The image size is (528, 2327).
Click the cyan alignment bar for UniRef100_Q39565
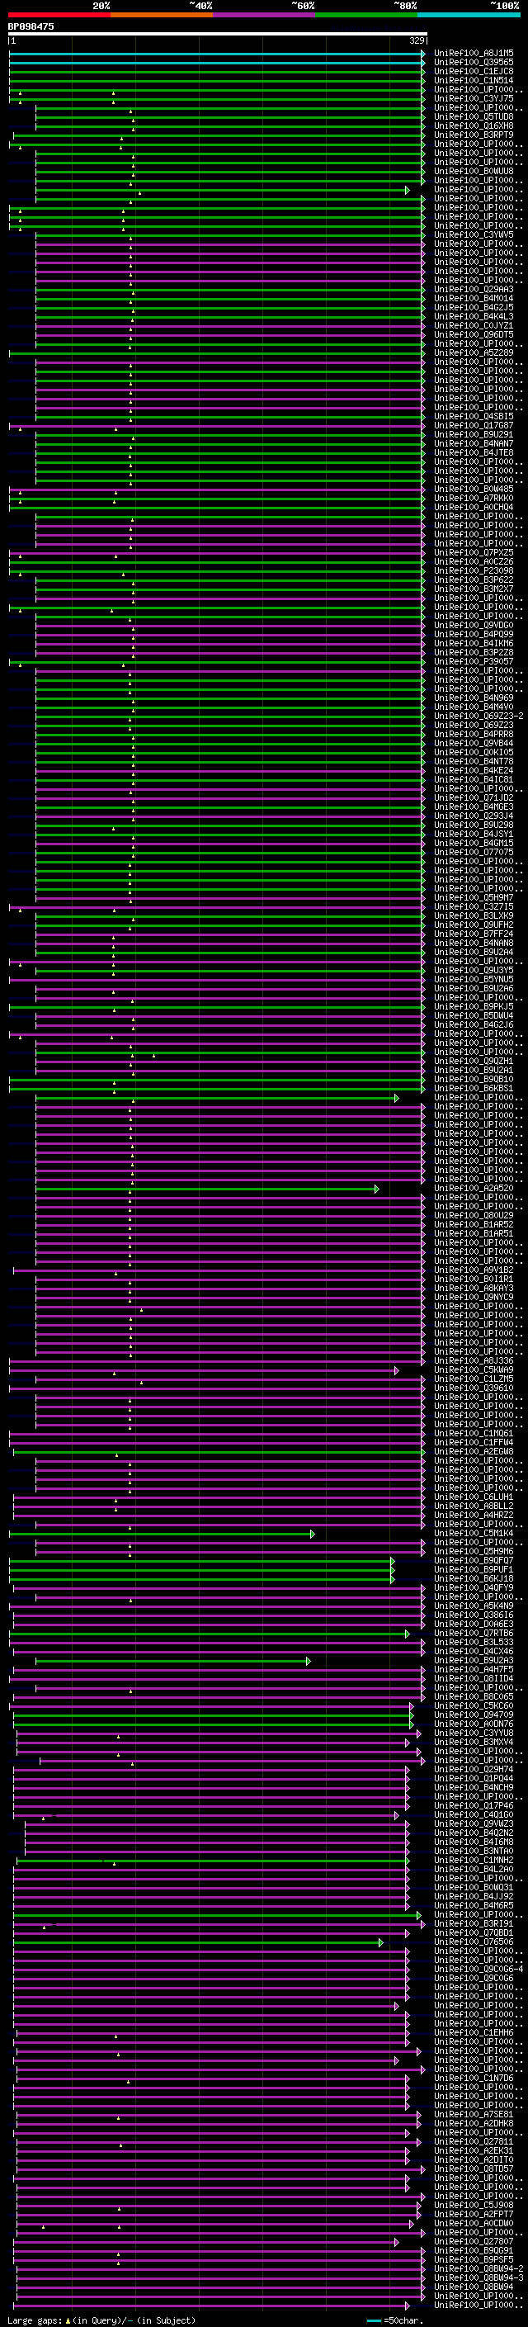tap(217, 63)
